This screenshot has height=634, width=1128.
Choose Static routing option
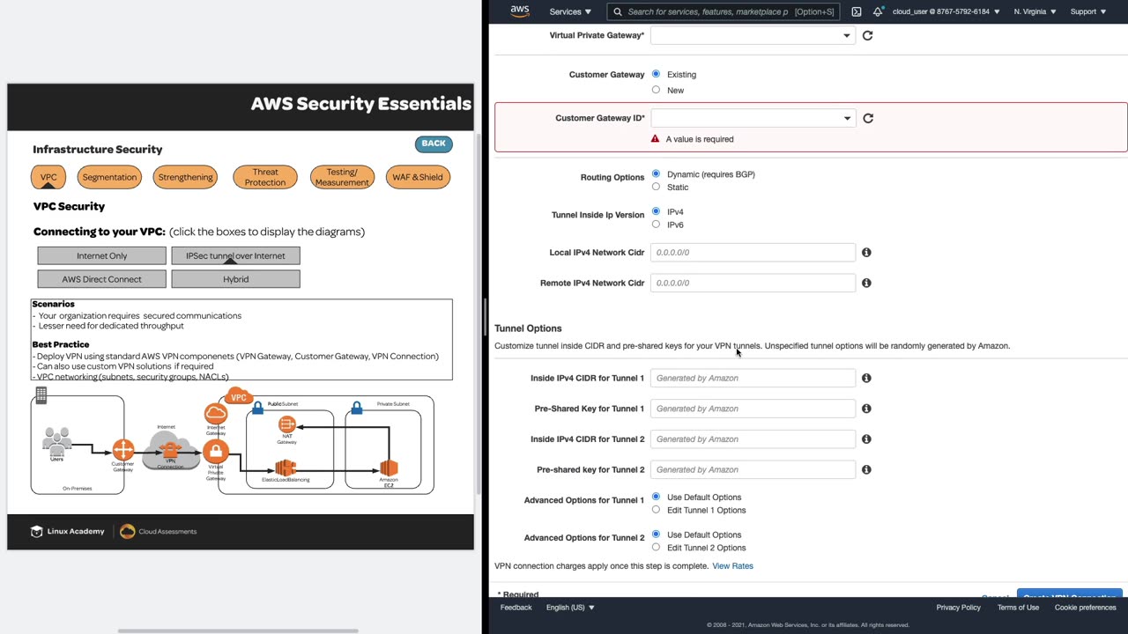656,187
